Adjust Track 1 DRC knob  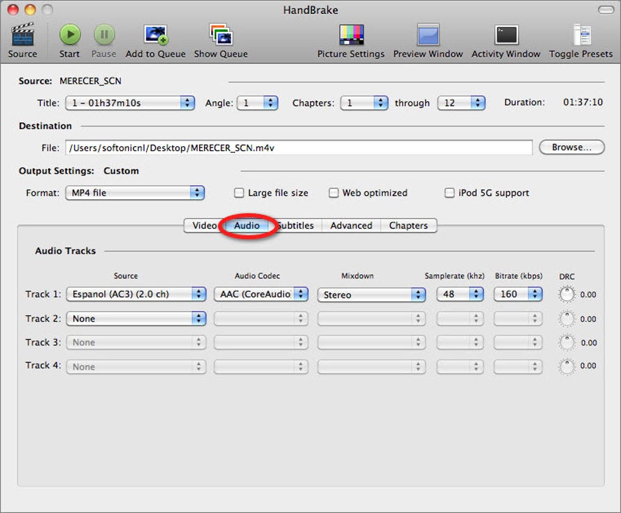[567, 294]
